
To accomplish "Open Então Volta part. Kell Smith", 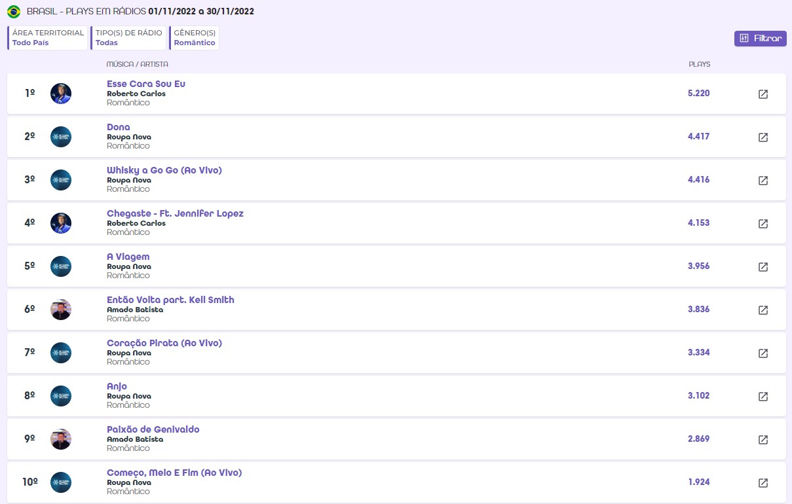I will pos(170,300).
